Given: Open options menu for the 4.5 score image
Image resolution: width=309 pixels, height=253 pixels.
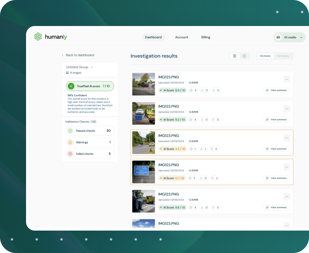Looking at the screenshot, I should (287, 138).
